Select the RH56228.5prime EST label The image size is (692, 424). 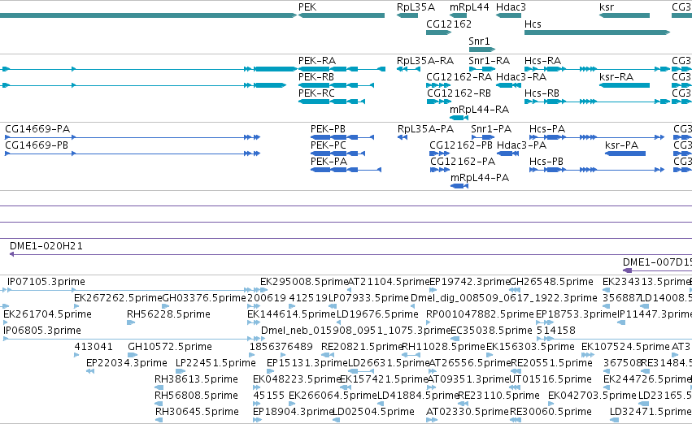pyautogui.click(x=168, y=314)
